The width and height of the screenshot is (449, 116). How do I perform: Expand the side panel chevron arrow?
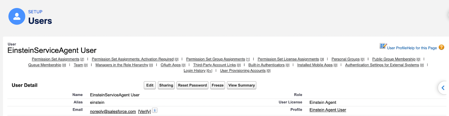(443, 88)
